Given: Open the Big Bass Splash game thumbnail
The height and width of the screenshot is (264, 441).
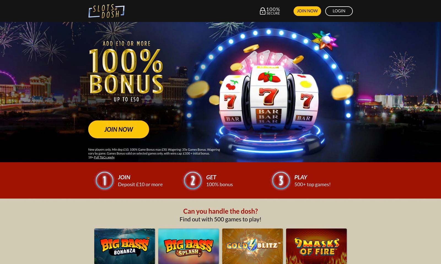Looking at the screenshot, I should [x=189, y=246].
